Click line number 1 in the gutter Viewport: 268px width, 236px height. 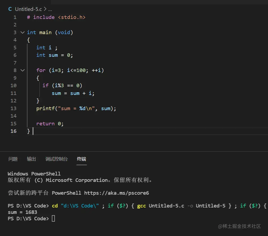(15, 17)
